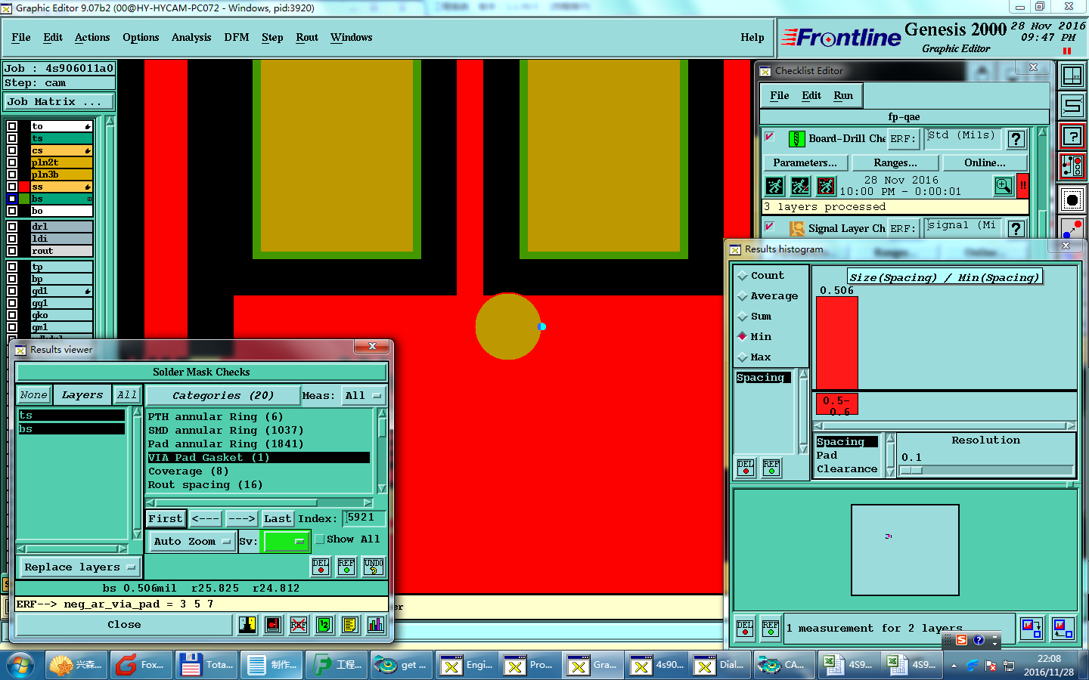Click the yellow notes page icon
Screen dimensions: 1089x680
coord(349,625)
